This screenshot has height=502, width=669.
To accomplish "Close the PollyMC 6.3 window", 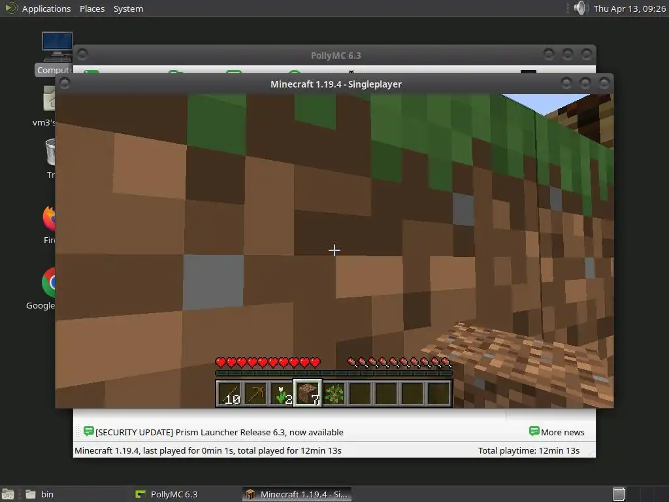I will click(x=586, y=54).
